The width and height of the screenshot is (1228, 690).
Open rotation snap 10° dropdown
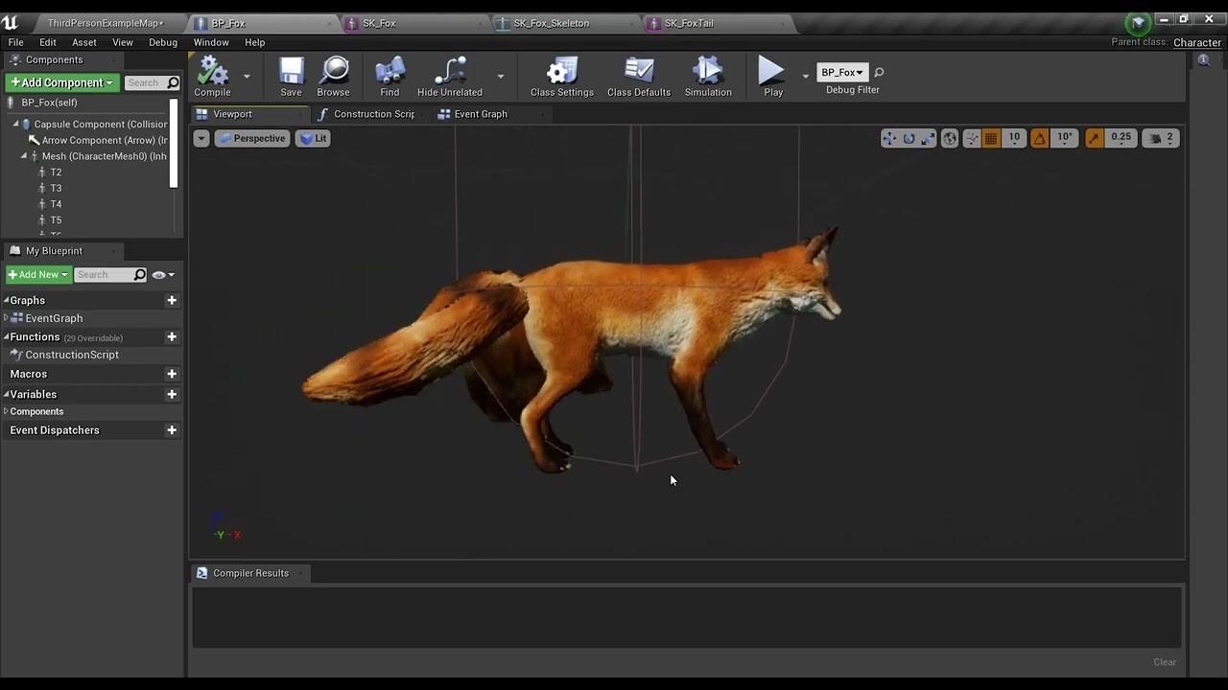click(x=1065, y=138)
